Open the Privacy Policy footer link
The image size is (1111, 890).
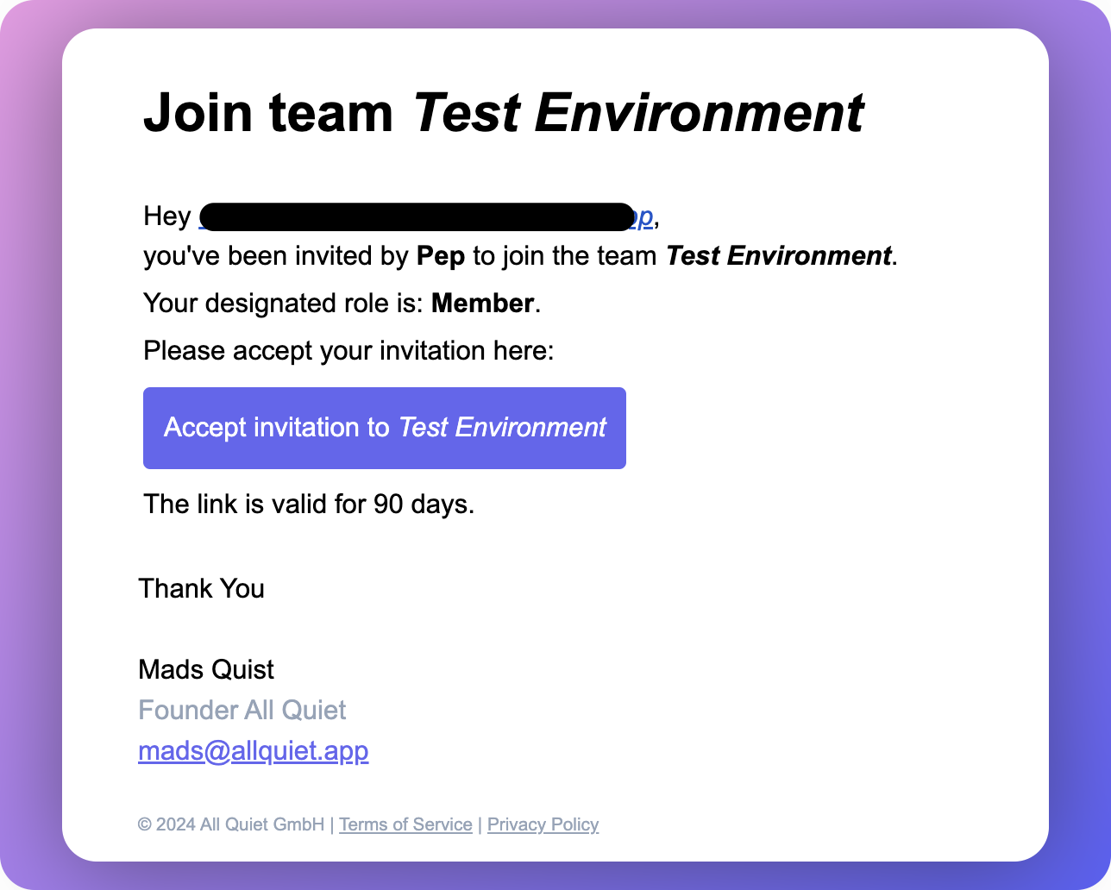point(543,824)
